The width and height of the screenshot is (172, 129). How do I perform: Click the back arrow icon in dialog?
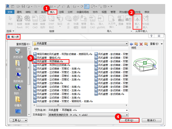132,44
